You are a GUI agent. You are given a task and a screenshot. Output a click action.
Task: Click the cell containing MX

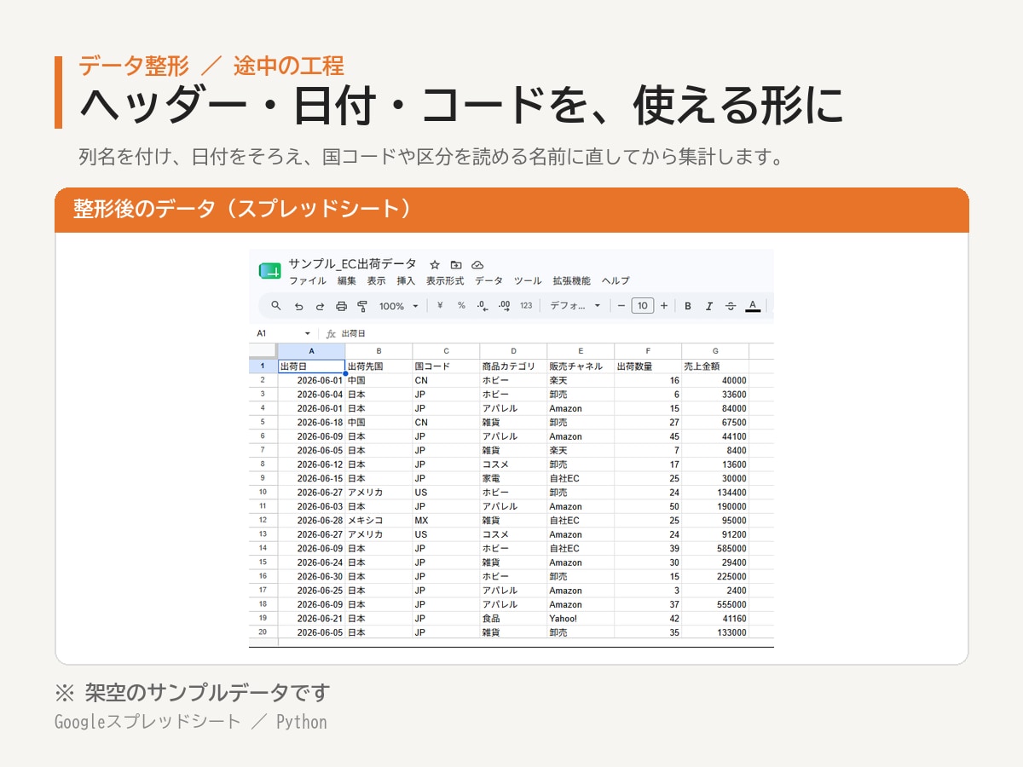[446, 520]
